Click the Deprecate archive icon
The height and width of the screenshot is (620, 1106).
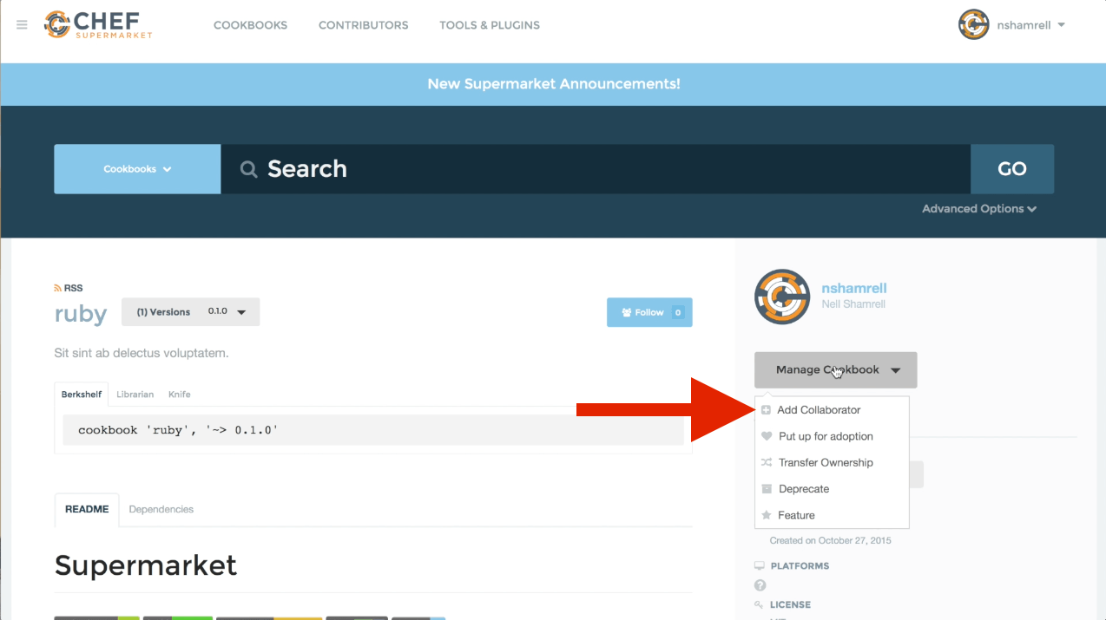[x=767, y=488]
